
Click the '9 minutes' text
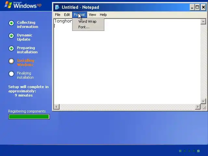pyautogui.click(x=24, y=95)
